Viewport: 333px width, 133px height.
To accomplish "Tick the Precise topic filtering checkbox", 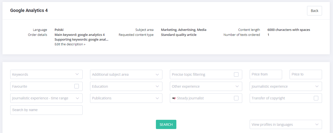I will tap(236, 74).
